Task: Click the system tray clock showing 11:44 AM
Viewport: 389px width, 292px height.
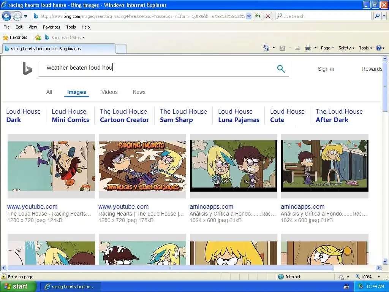Action: click(375, 287)
